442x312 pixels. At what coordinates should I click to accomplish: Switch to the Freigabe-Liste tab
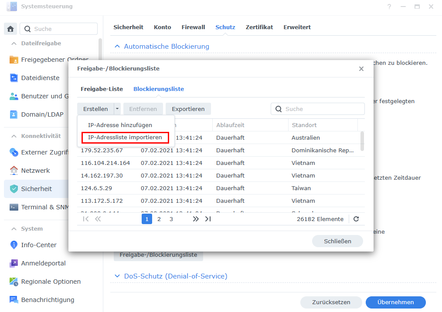pyautogui.click(x=102, y=89)
